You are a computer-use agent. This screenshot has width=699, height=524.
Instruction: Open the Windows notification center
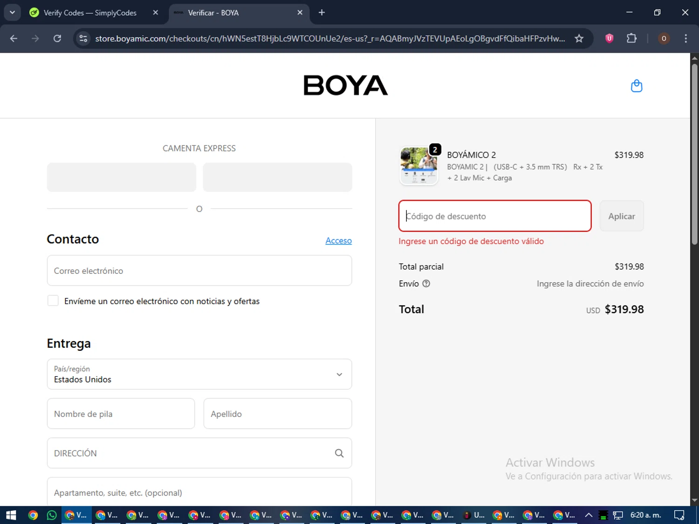pos(679,515)
